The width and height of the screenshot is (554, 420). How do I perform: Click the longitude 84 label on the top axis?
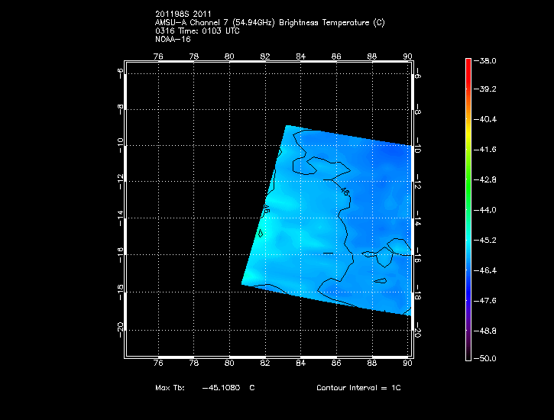point(300,57)
